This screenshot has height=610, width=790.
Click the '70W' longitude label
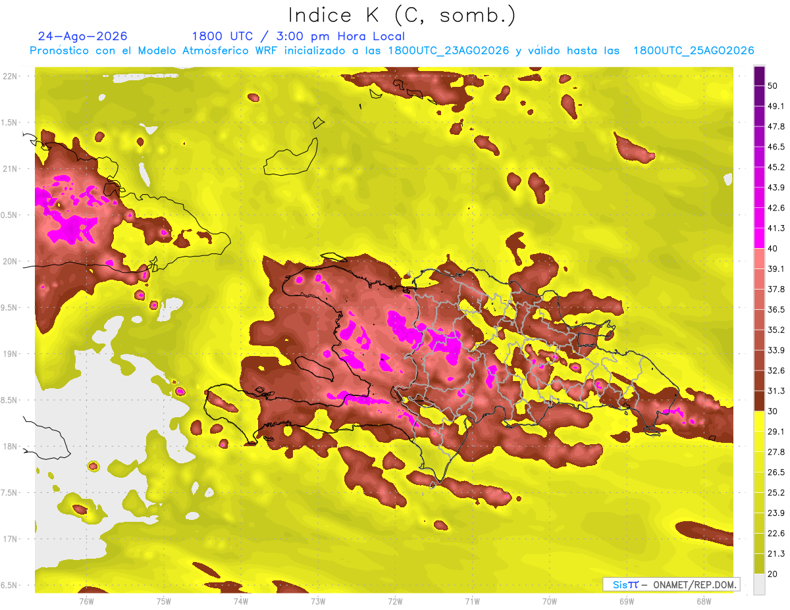pos(550,601)
